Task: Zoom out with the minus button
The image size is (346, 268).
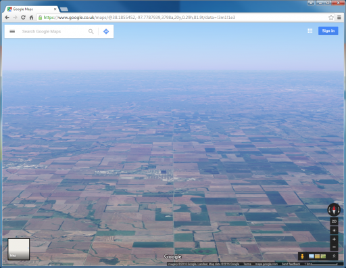Action: pos(334,247)
